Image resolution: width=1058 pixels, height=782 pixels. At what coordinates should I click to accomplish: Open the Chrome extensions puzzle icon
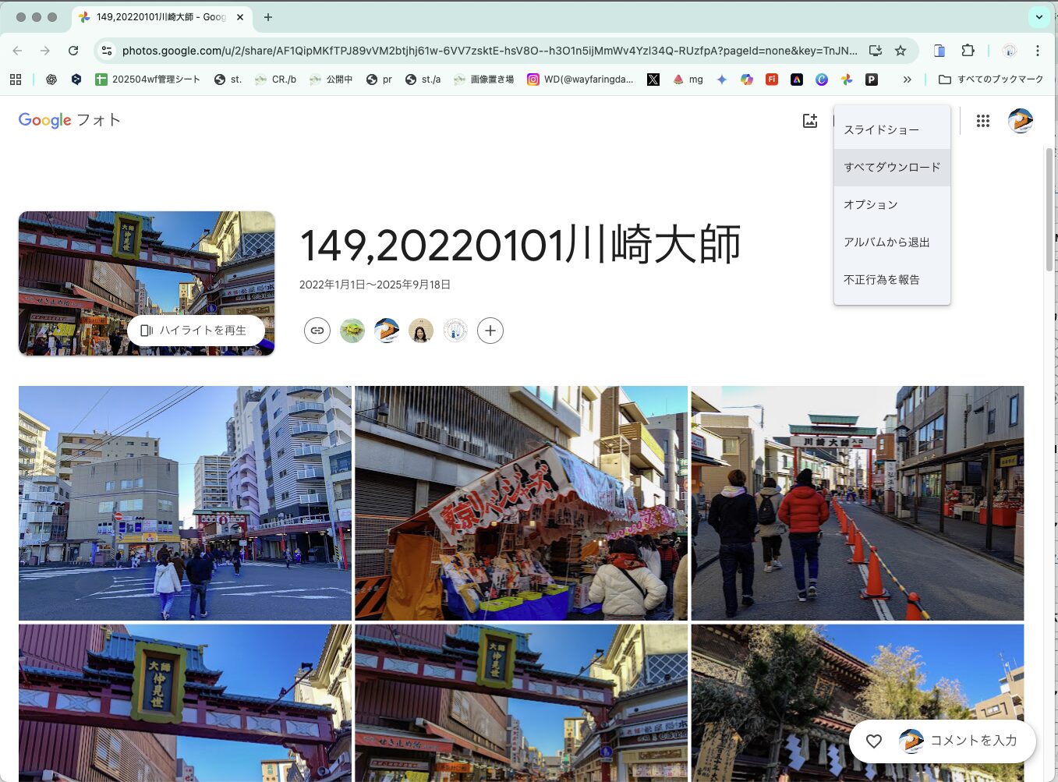(968, 51)
